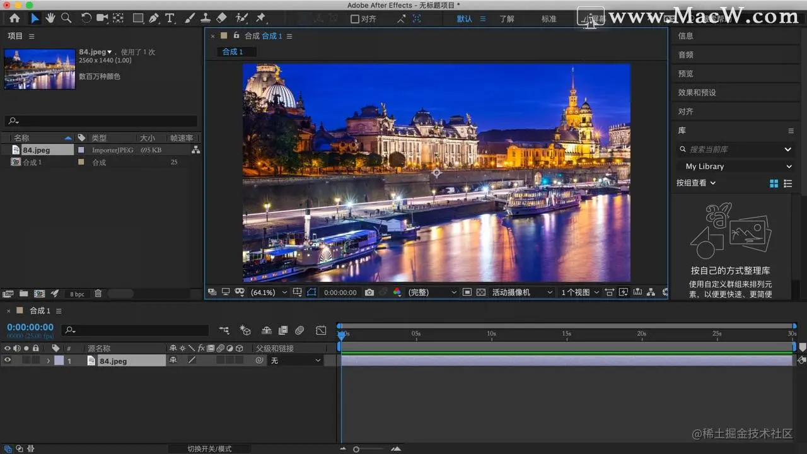The width and height of the screenshot is (807, 454).
Task: Toggle the 84.jpeg layer quality switch
Action: click(192, 361)
